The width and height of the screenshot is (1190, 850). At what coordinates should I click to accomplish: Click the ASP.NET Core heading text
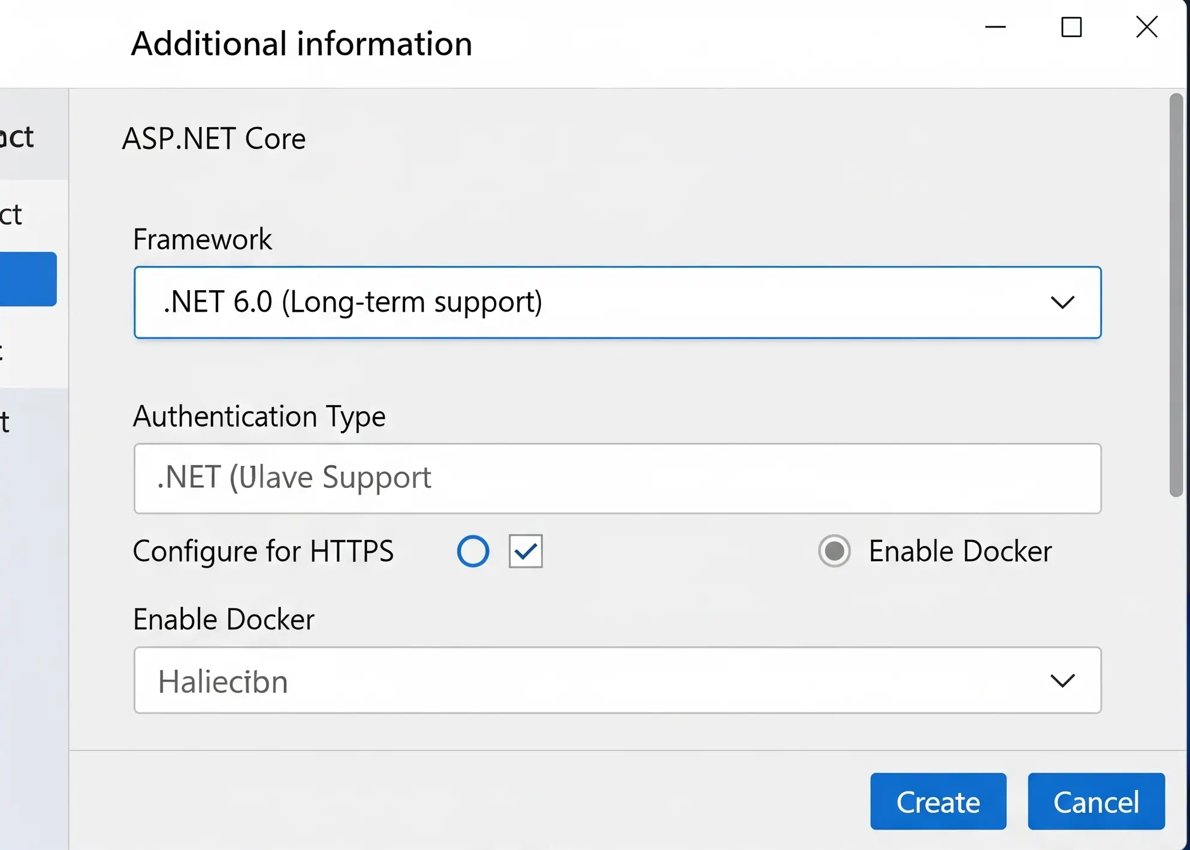tap(214, 138)
